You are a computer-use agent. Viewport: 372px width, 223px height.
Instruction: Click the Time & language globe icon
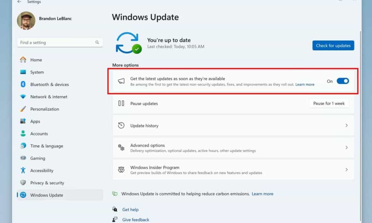(x=23, y=145)
